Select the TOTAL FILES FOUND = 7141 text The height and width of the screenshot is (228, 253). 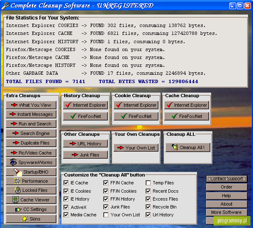click(x=46, y=81)
